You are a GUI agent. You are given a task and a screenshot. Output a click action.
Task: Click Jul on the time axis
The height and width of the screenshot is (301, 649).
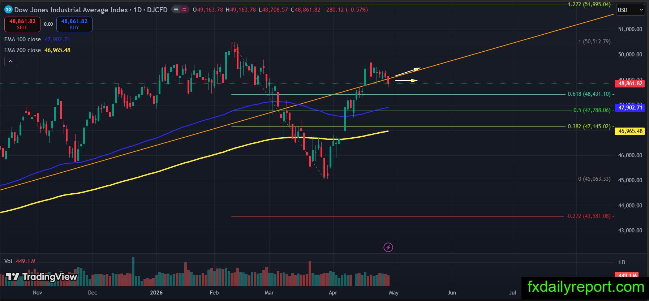click(x=512, y=293)
